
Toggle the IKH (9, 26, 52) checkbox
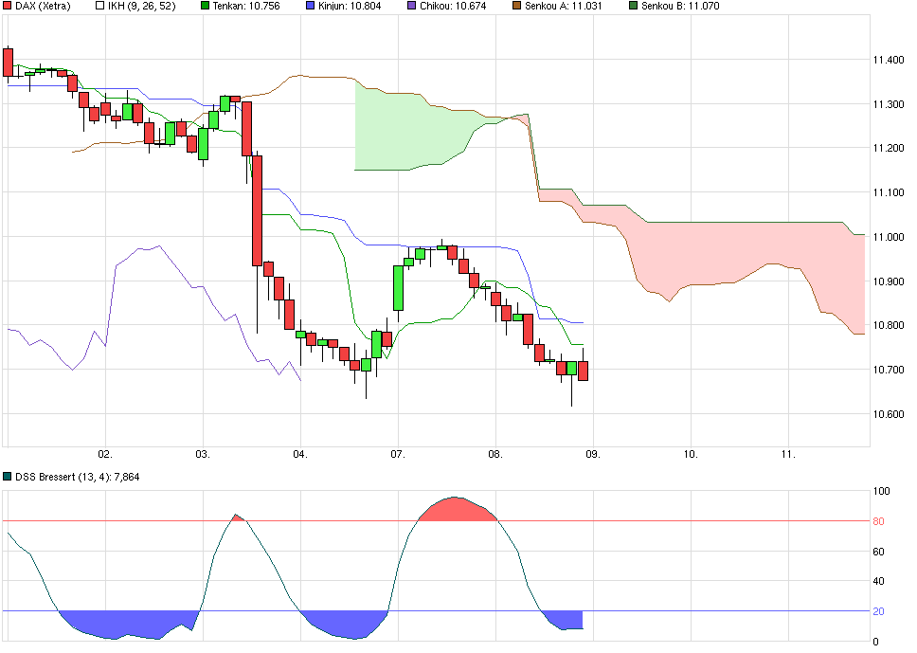tap(100, 9)
